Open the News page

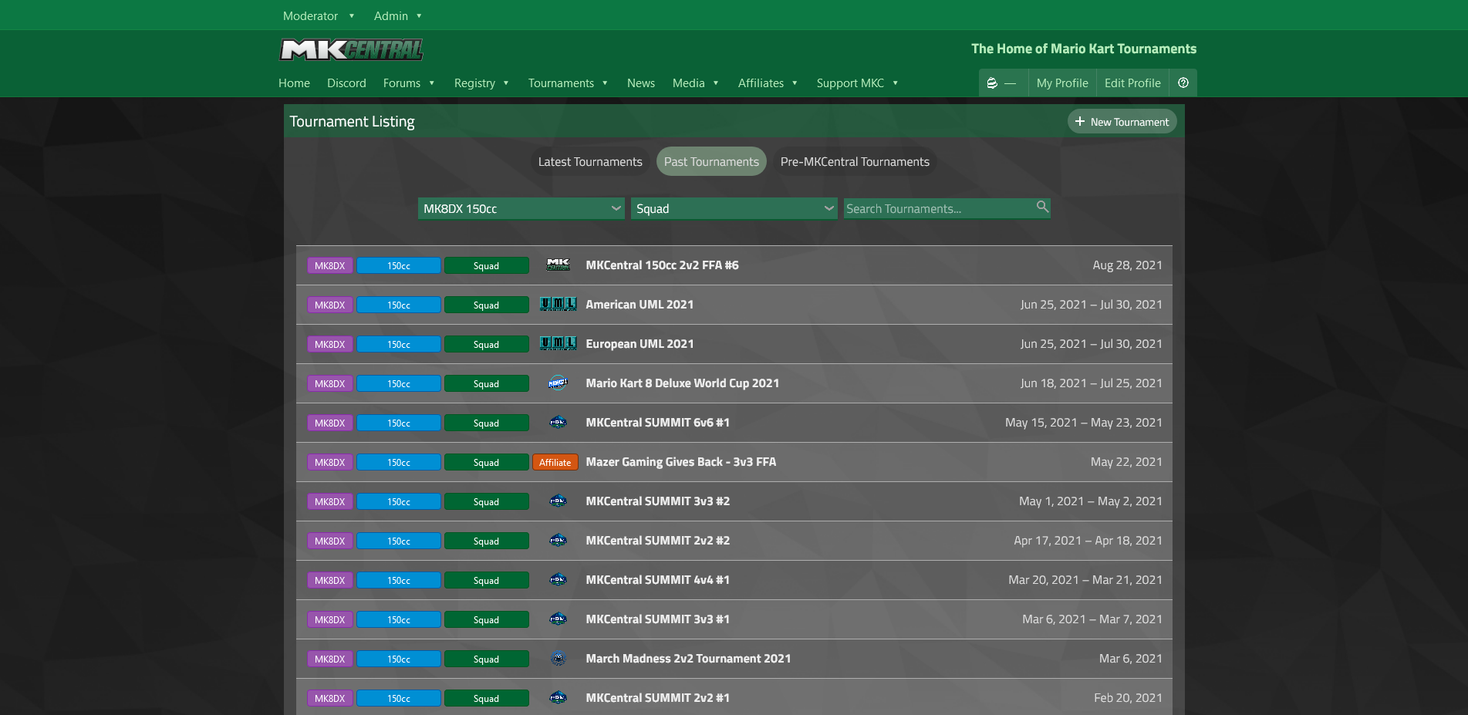[641, 83]
